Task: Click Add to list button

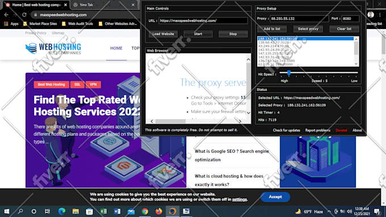Action: (x=272, y=29)
